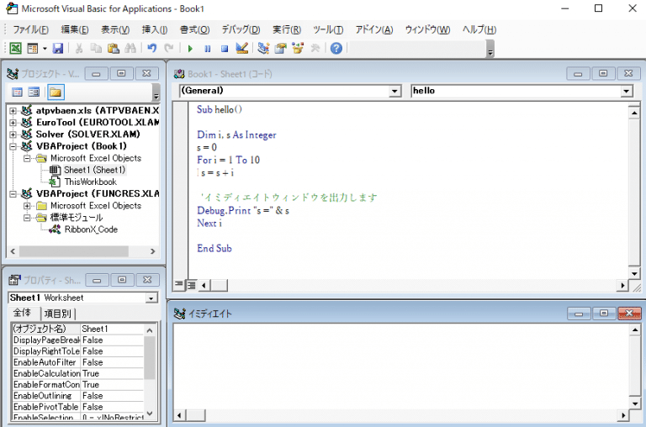This screenshot has height=427, width=646.
Task: Click the Project pane toolbar overflow arrow
Action: coord(156,92)
